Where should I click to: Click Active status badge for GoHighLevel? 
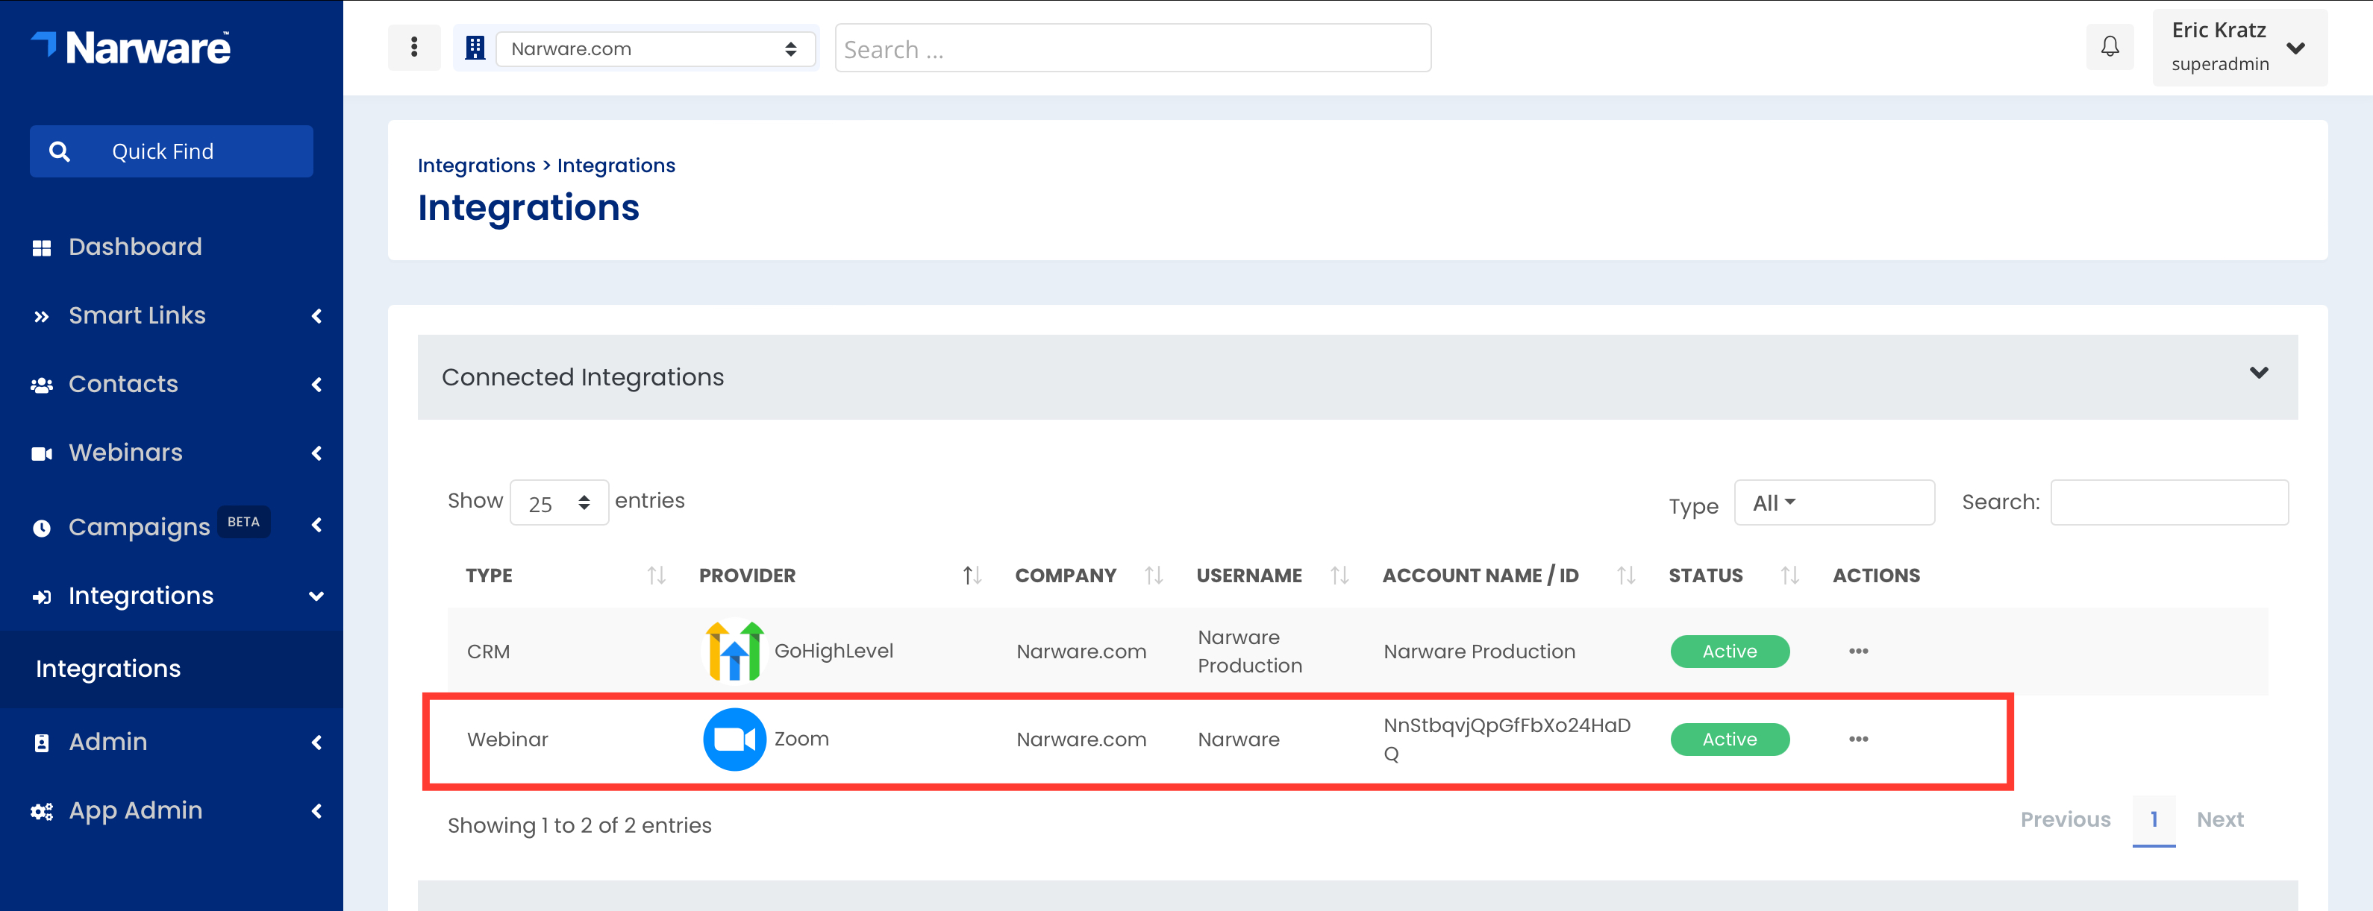(x=1729, y=652)
